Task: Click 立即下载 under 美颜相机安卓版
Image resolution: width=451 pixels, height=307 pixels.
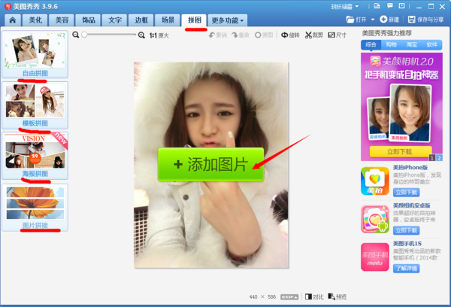Action: click(x=406, y=230)
